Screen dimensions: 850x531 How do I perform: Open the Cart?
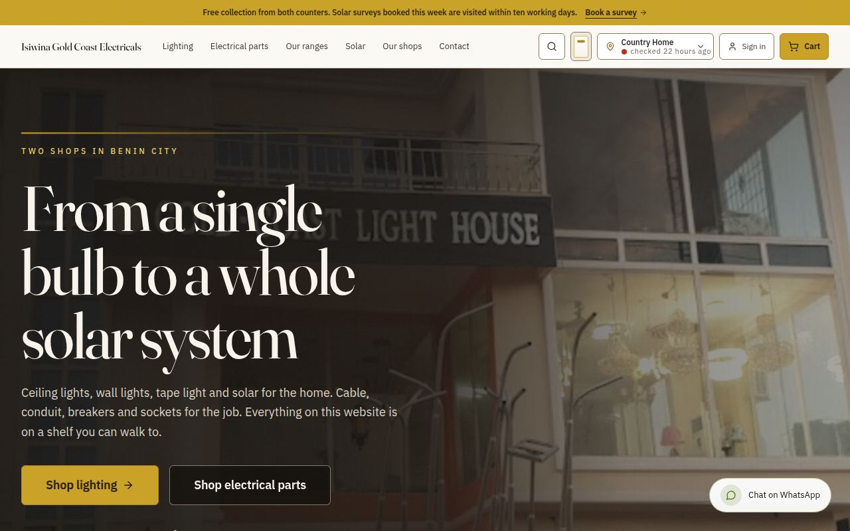tap(804, 46)
